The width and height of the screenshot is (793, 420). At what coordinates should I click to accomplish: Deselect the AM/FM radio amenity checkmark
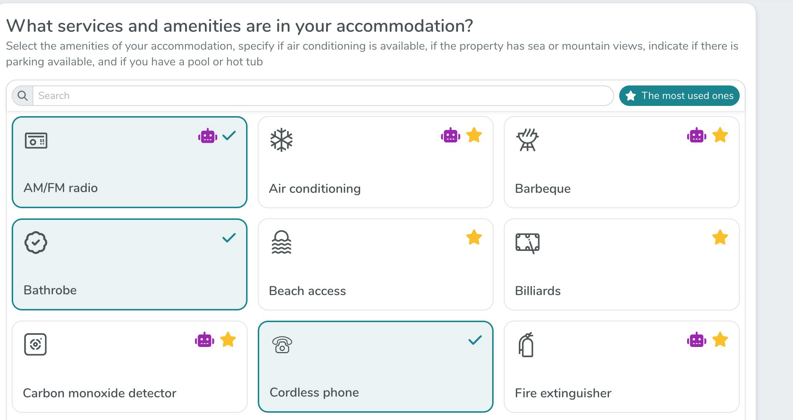click(229, 135)
